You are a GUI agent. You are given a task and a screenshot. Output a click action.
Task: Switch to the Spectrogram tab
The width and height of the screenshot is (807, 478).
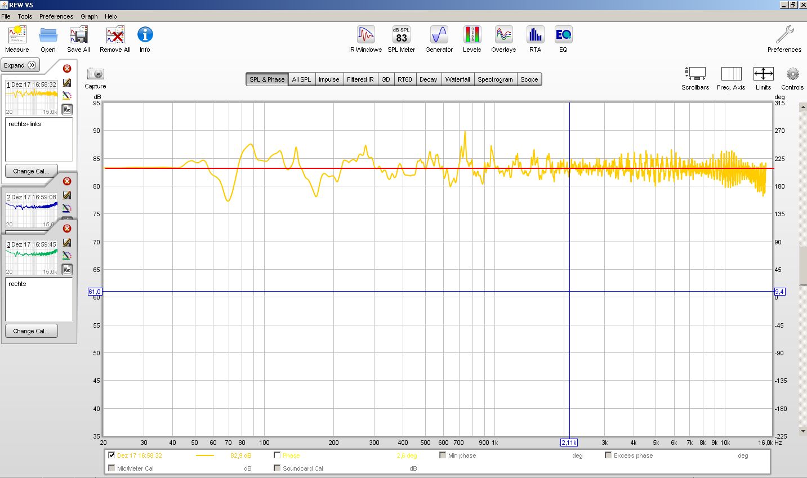[x=496, y=79]
